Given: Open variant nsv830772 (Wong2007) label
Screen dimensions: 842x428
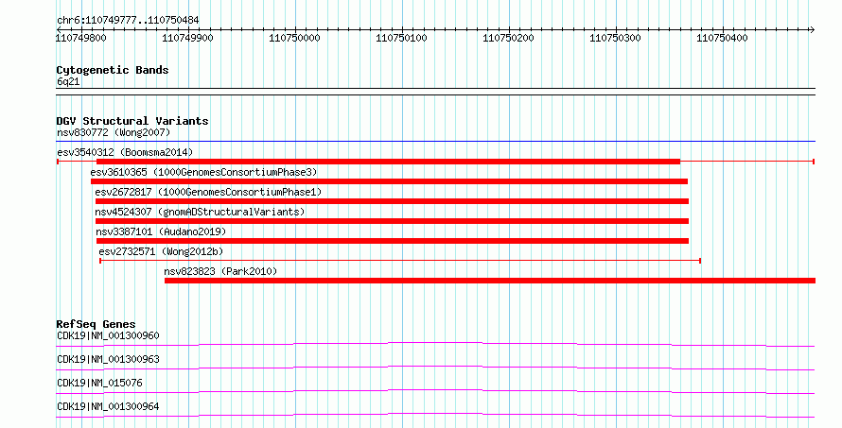Looking at the screenshot, I should 114,132.
